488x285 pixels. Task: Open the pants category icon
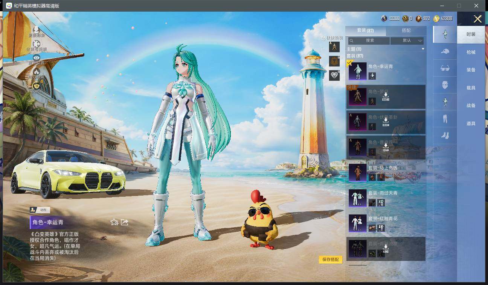445,119
